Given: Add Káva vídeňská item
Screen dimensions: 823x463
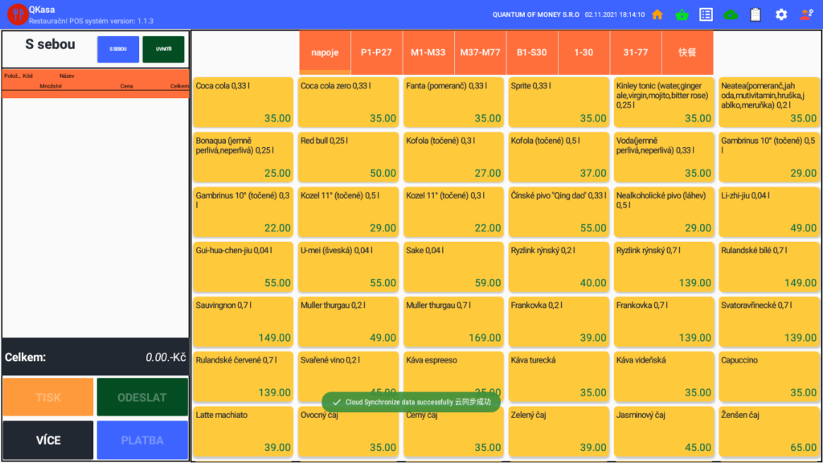Looking at the screenshot, I should click(x=664, y=376).
